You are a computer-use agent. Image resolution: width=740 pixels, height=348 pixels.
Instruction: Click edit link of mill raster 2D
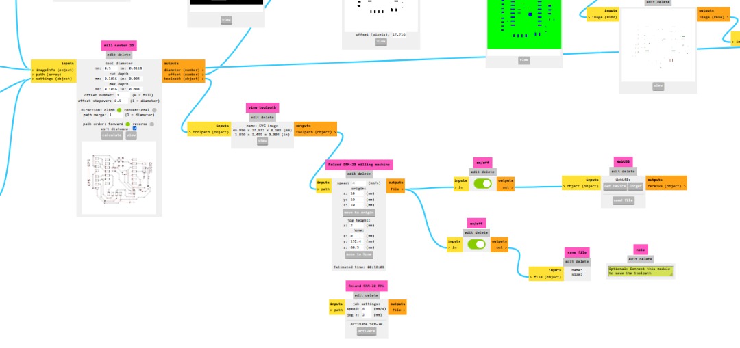pos(110,55)
